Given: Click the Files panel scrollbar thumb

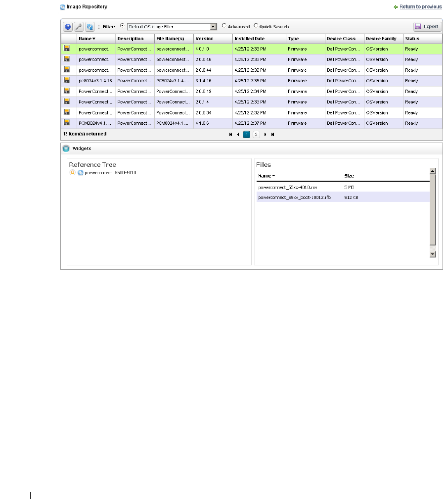Looking at the screenshot, I should [433, 210].
